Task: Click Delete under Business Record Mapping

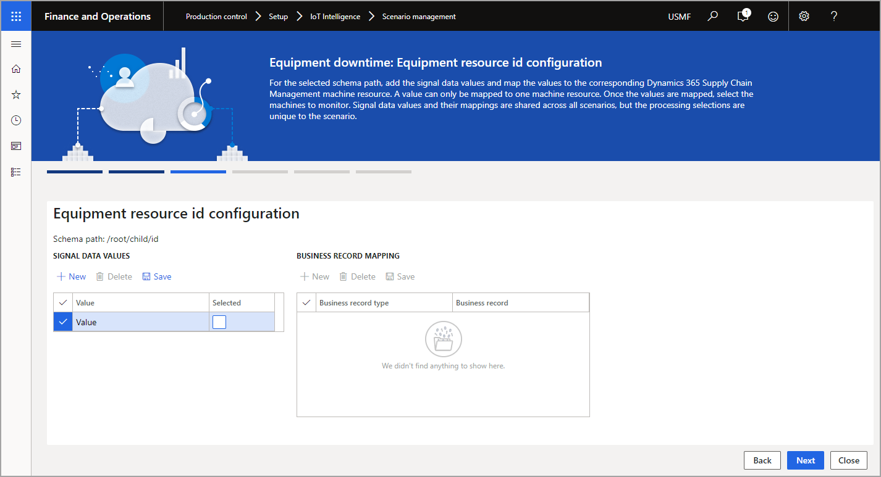Action: point(357,276)
